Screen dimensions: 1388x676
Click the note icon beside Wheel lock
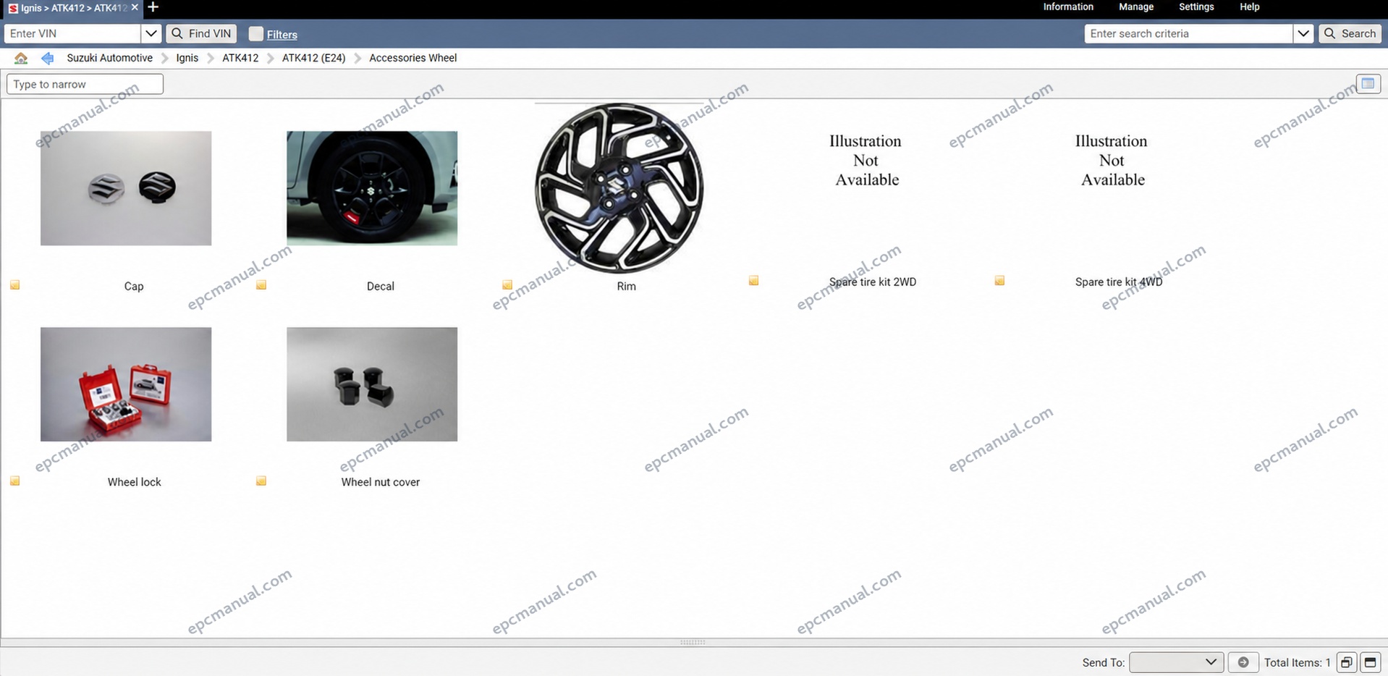pos(15,481)
